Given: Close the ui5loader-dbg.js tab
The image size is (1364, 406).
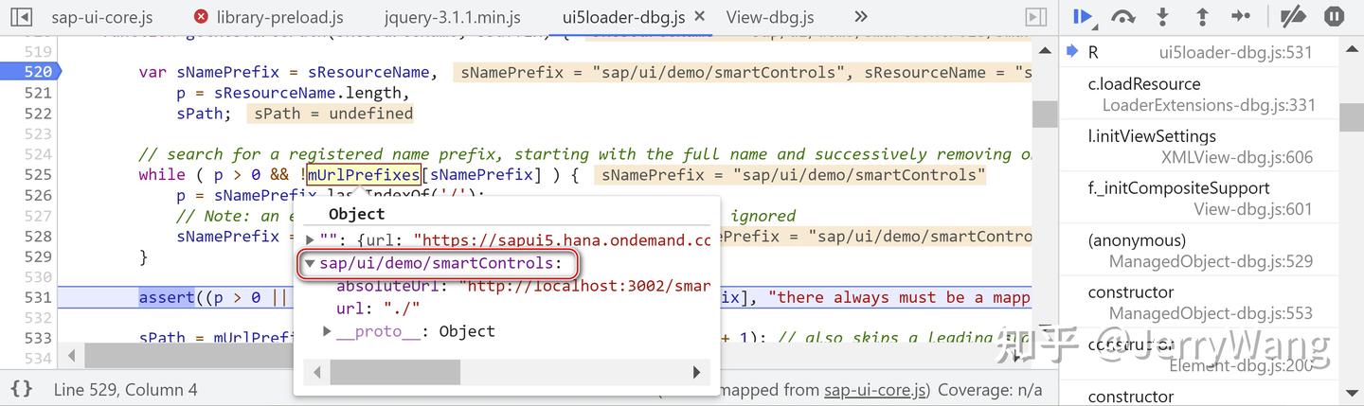Looking at the screenshot, I should pos(699,17).
